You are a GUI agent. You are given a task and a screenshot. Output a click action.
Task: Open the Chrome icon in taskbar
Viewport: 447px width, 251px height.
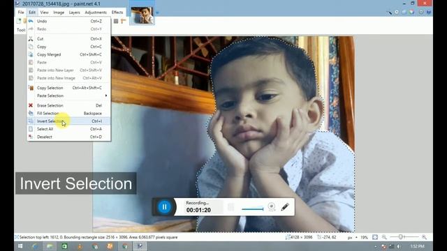125,246
